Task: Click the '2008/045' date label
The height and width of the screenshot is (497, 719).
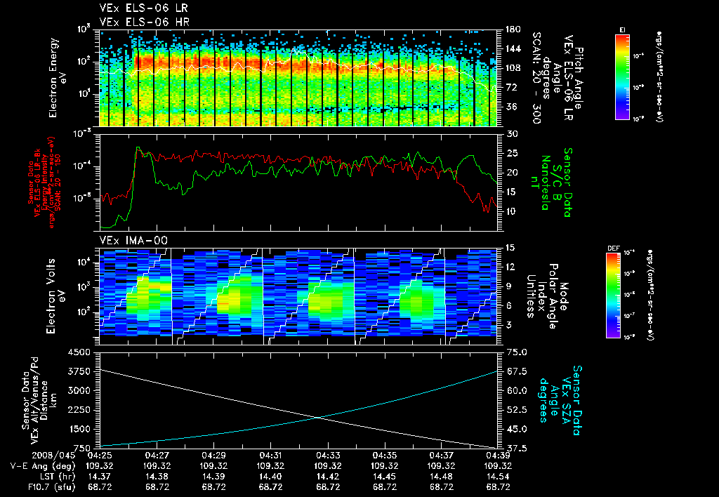Action: pyautogui.click(x=54, y=456)
